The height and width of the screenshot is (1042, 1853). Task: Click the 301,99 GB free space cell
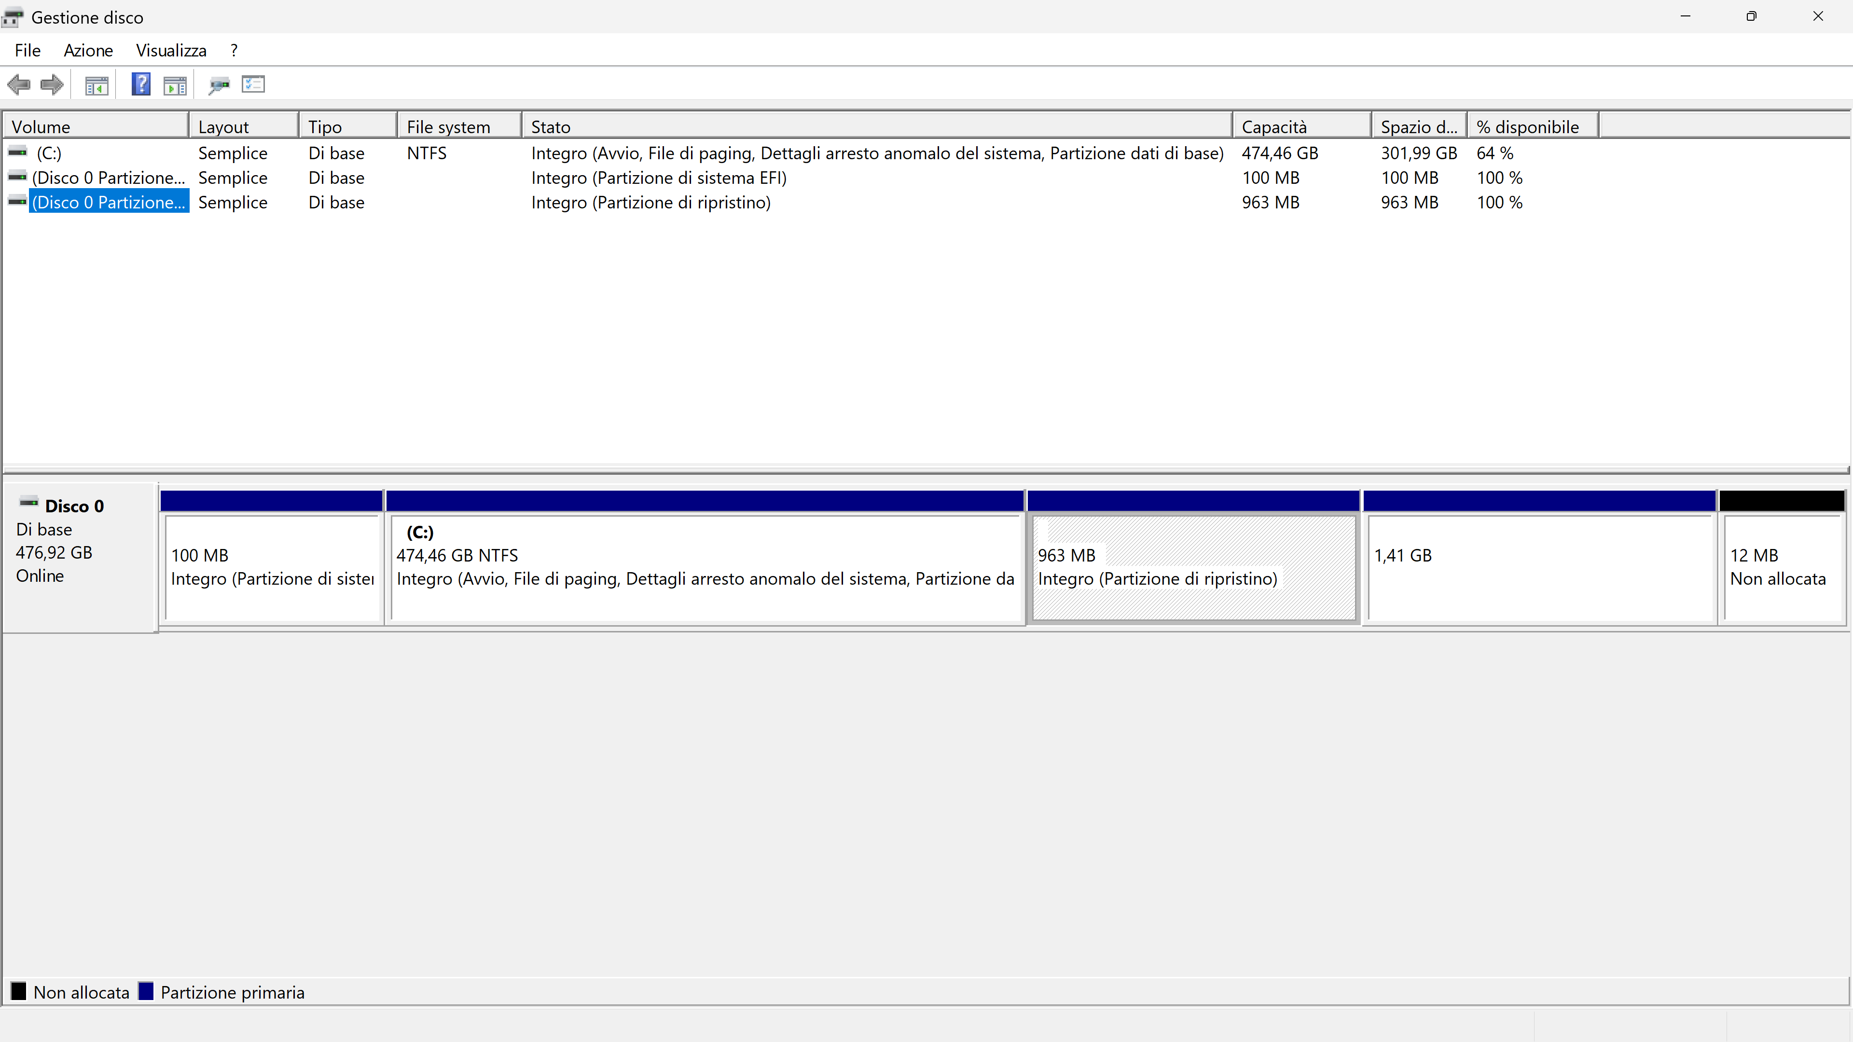point(1419,153)
